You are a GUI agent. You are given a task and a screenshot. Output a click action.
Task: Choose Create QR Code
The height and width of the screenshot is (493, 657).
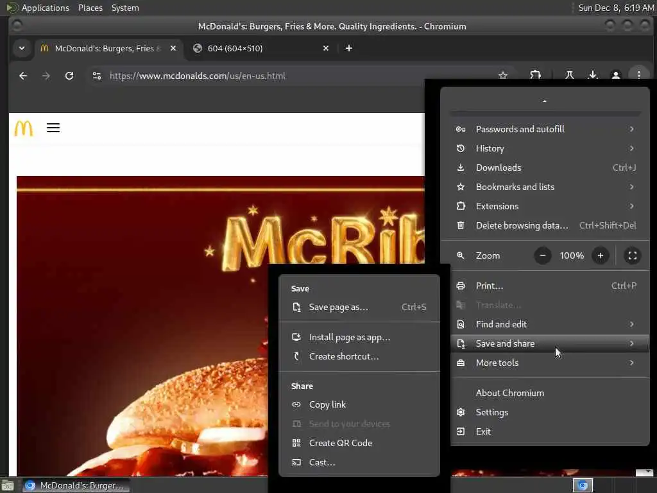(359, 443)
